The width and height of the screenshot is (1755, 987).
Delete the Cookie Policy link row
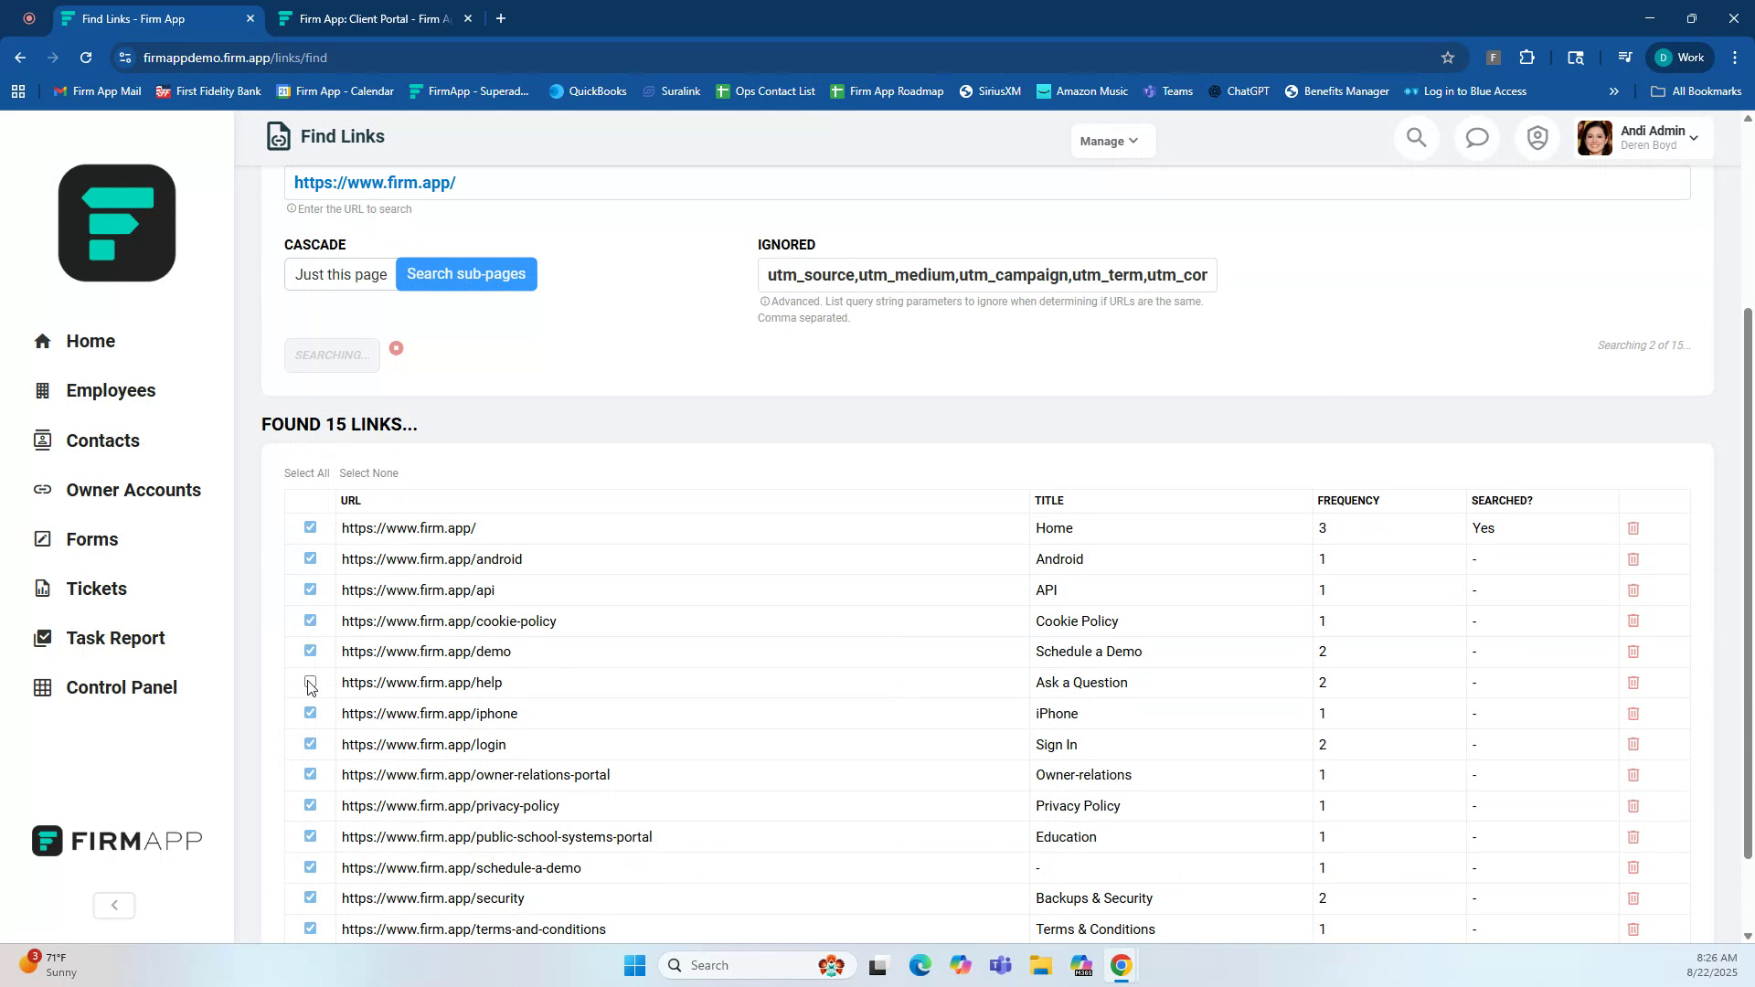pos(1633,621)
